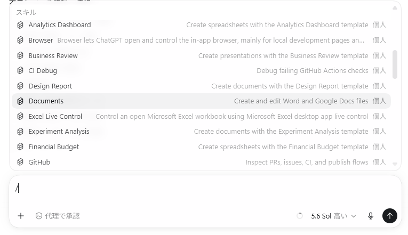
Task: Click the scroll up arrow of the skill list
Action: 395,8
